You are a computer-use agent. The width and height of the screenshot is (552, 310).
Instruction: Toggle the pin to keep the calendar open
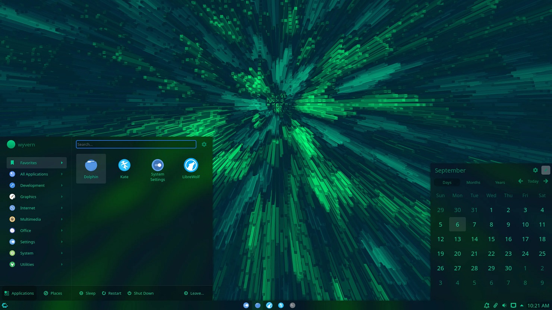[x=546, y=170]
